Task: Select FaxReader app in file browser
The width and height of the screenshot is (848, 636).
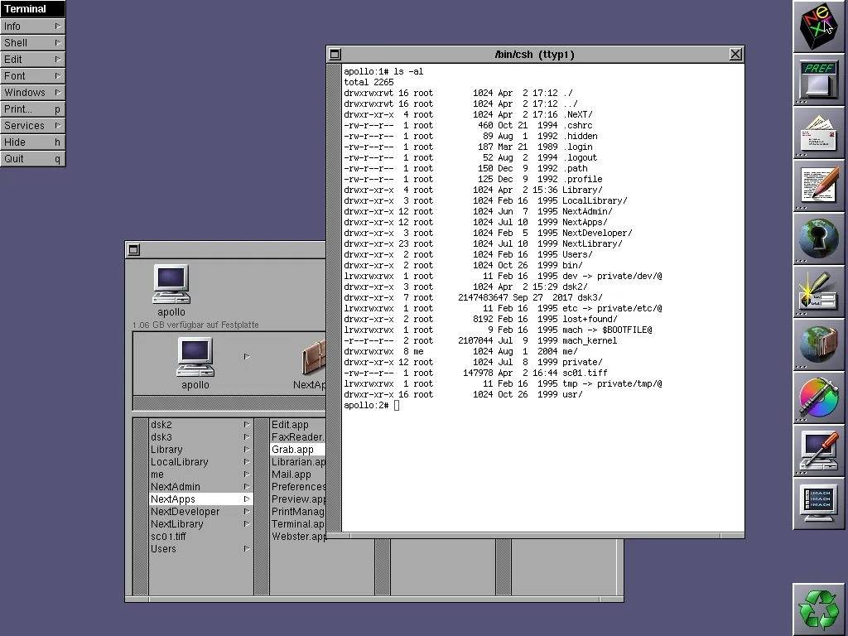Action: click(297, 437)
